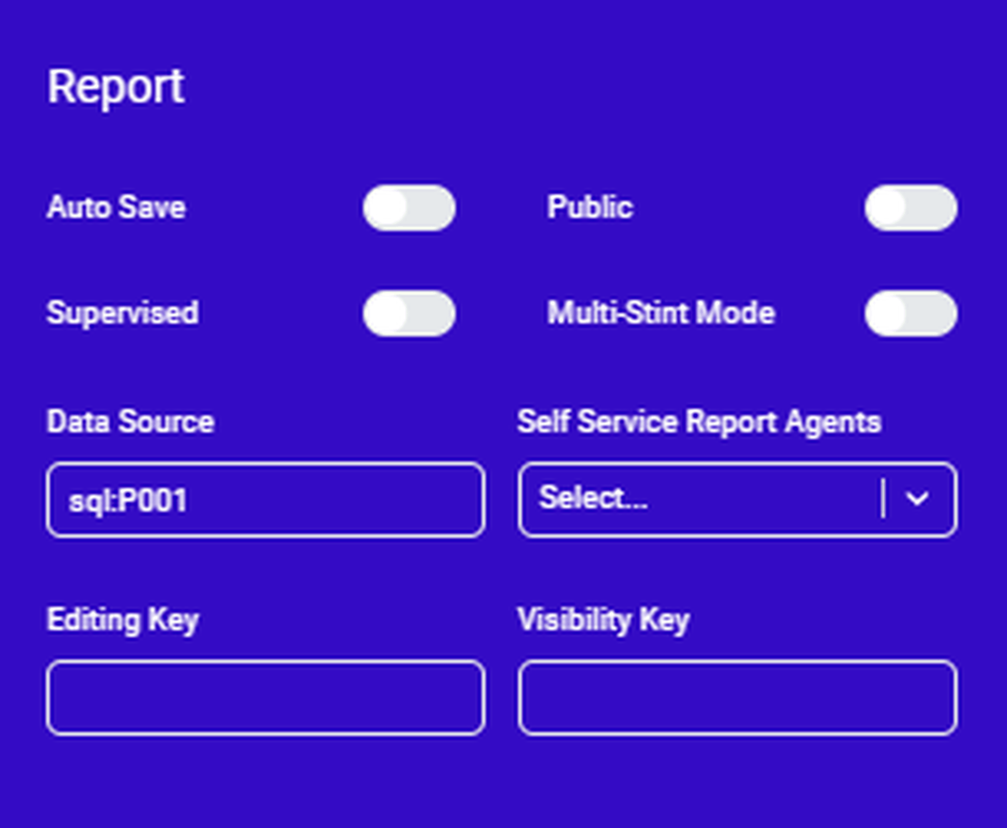
Task: Click the Report heading
Action: [x=116, y=88]
